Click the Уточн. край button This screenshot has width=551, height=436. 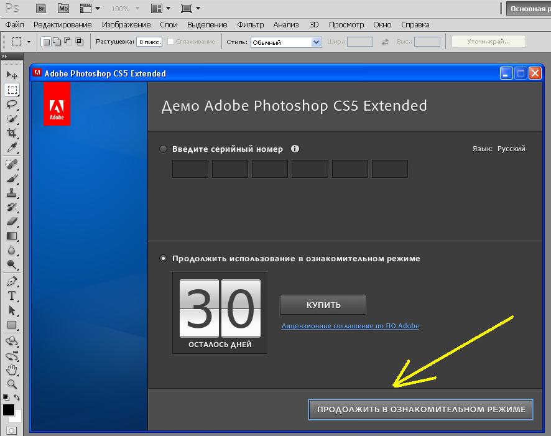[x=488, y=42]
